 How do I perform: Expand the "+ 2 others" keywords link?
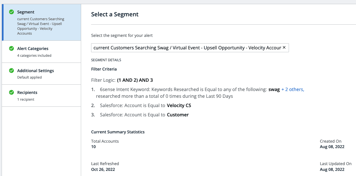click(292, 90)
